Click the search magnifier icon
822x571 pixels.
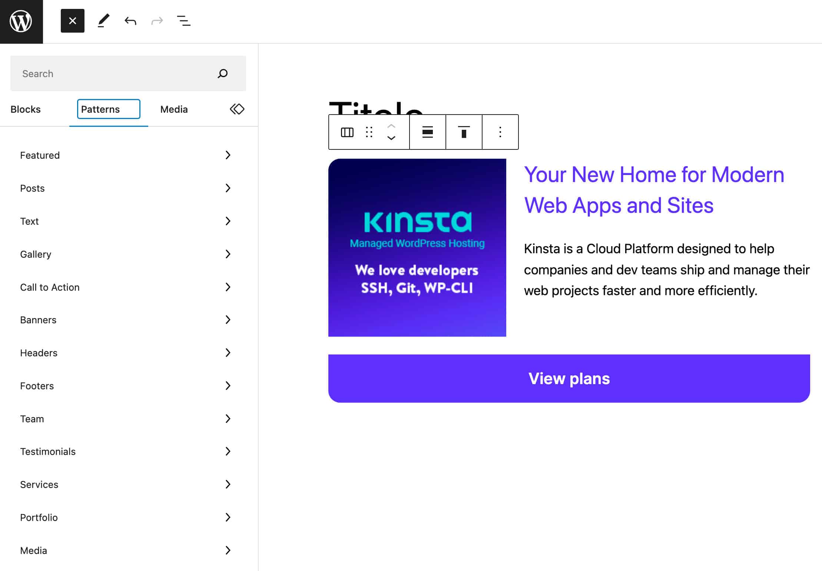(223, 74)
